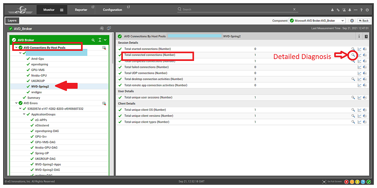Open magnifier for Total desktop connection activities
The height and width of the screenshot is (188, 377).
click(353, 79)
